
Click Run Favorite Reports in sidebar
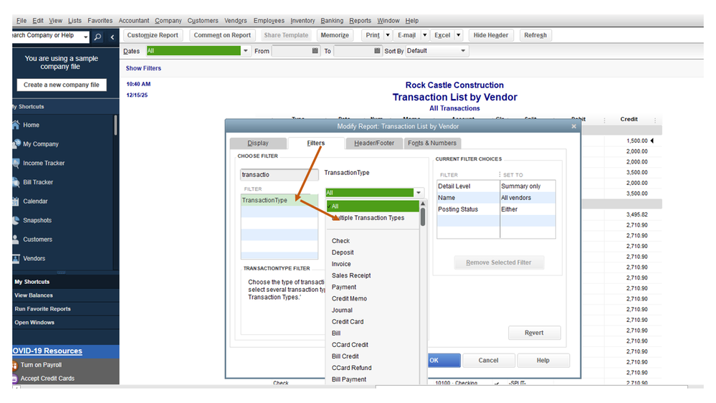click(42, 309)
